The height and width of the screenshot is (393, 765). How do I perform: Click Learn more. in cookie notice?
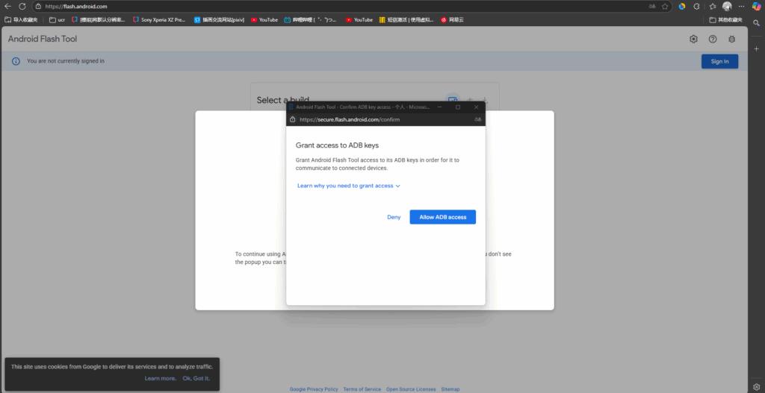tap(161, 378)
